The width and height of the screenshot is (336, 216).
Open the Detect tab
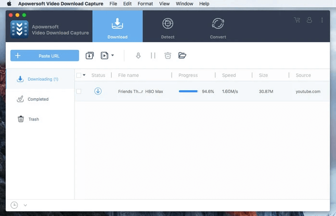click(167, 27)
